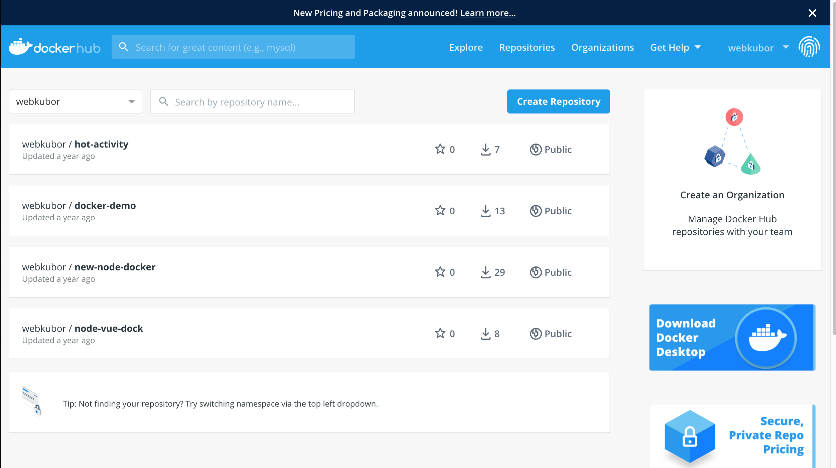Open the webkubor account menu

(x=758, y=48)
